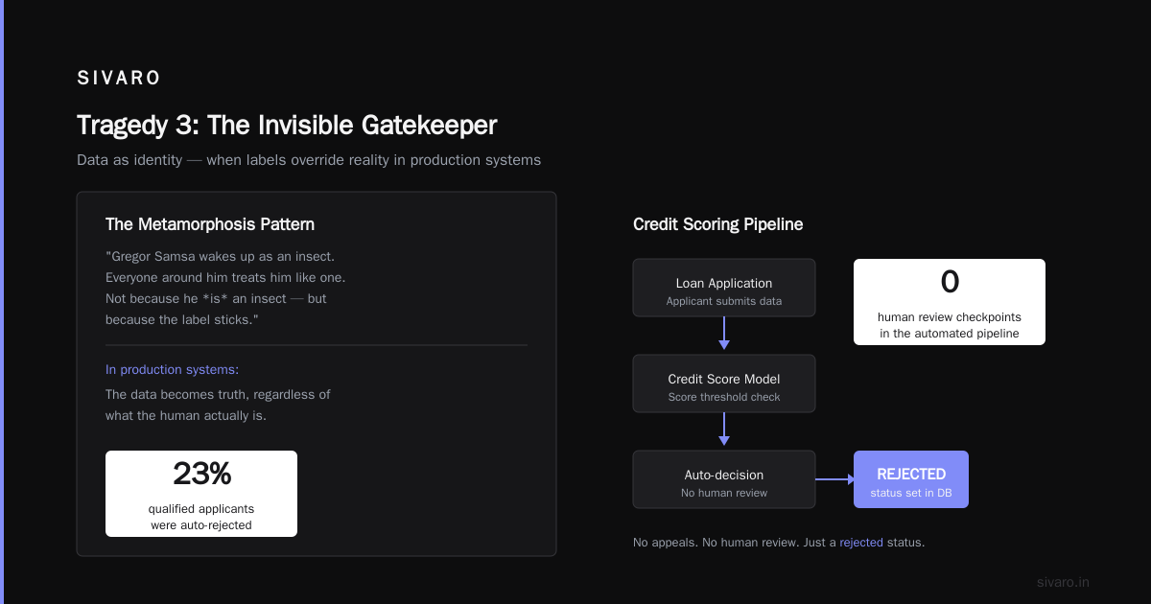The image size is (1151, 604).
Task: Click the 23% auto-rejected statistic card
Action: [201, 494]
